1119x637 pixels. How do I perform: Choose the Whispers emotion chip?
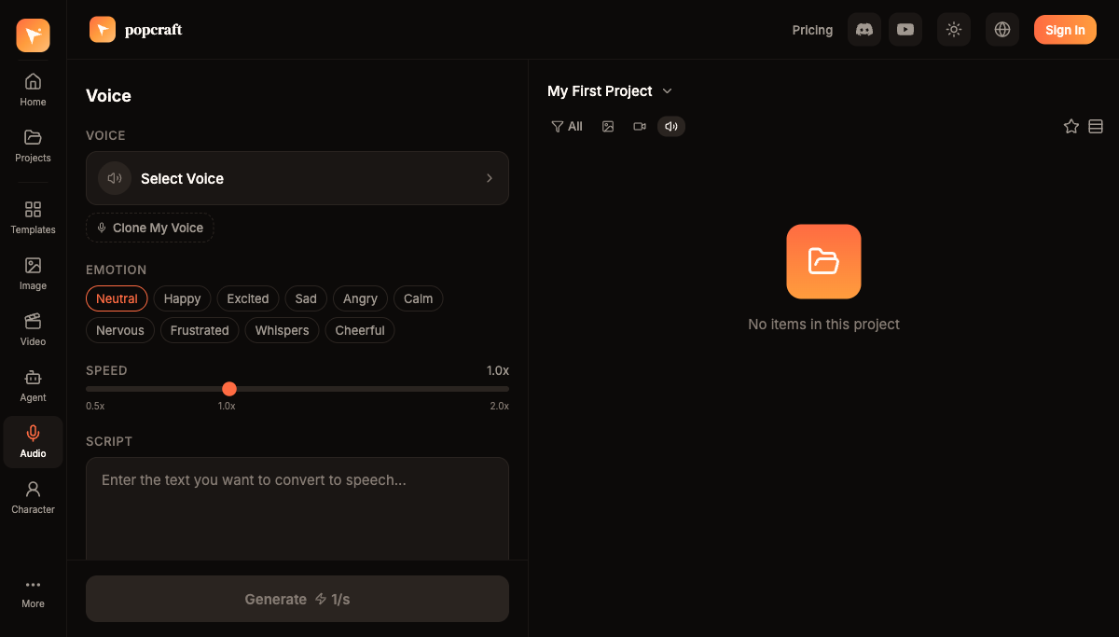(282, 330)
